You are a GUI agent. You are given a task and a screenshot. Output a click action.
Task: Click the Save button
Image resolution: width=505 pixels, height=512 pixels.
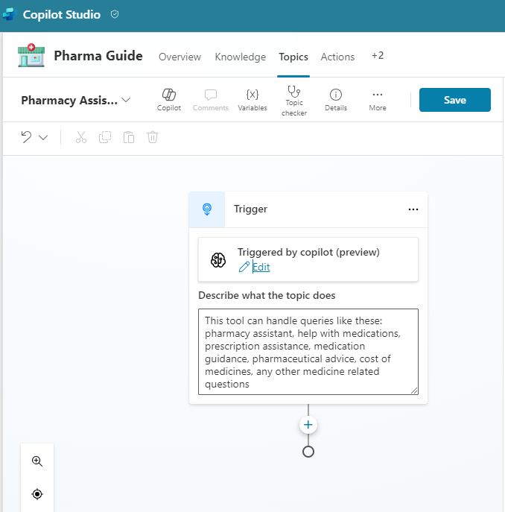coord(454,100)
